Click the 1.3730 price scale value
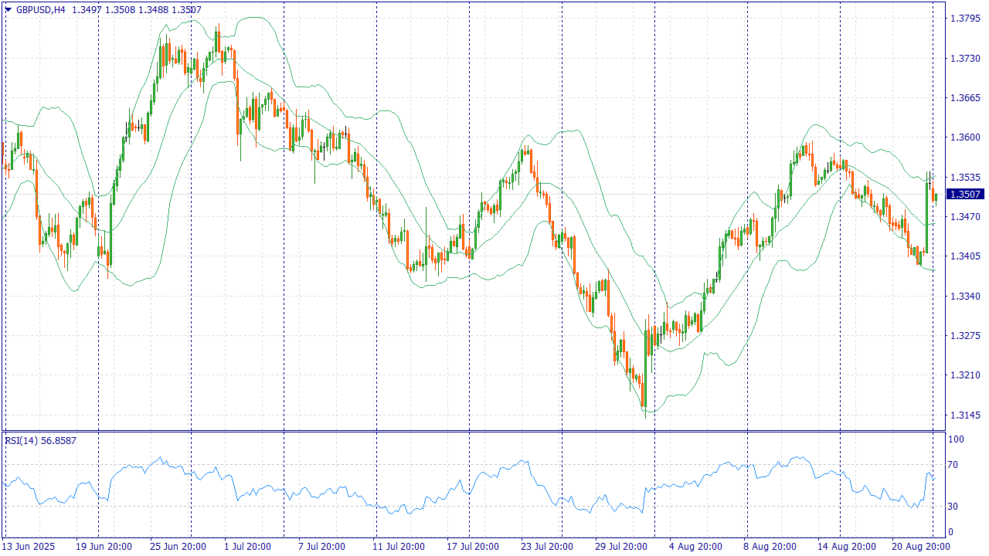 point(965,58)
